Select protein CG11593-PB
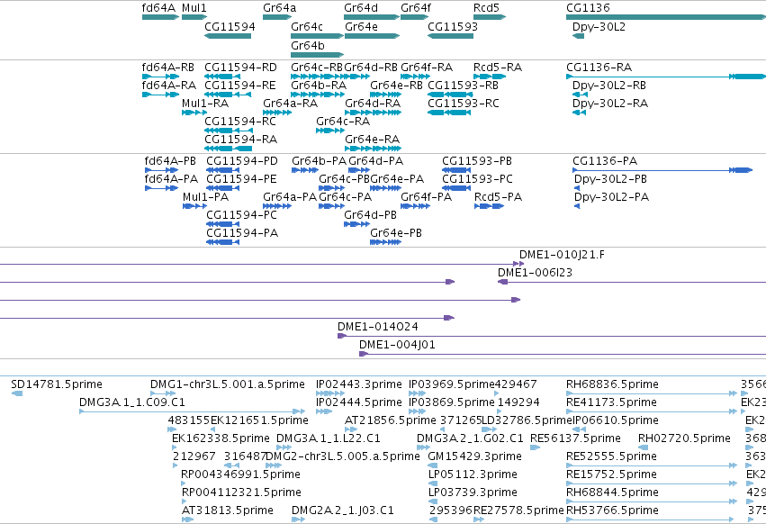 click(x=456, y=170)
